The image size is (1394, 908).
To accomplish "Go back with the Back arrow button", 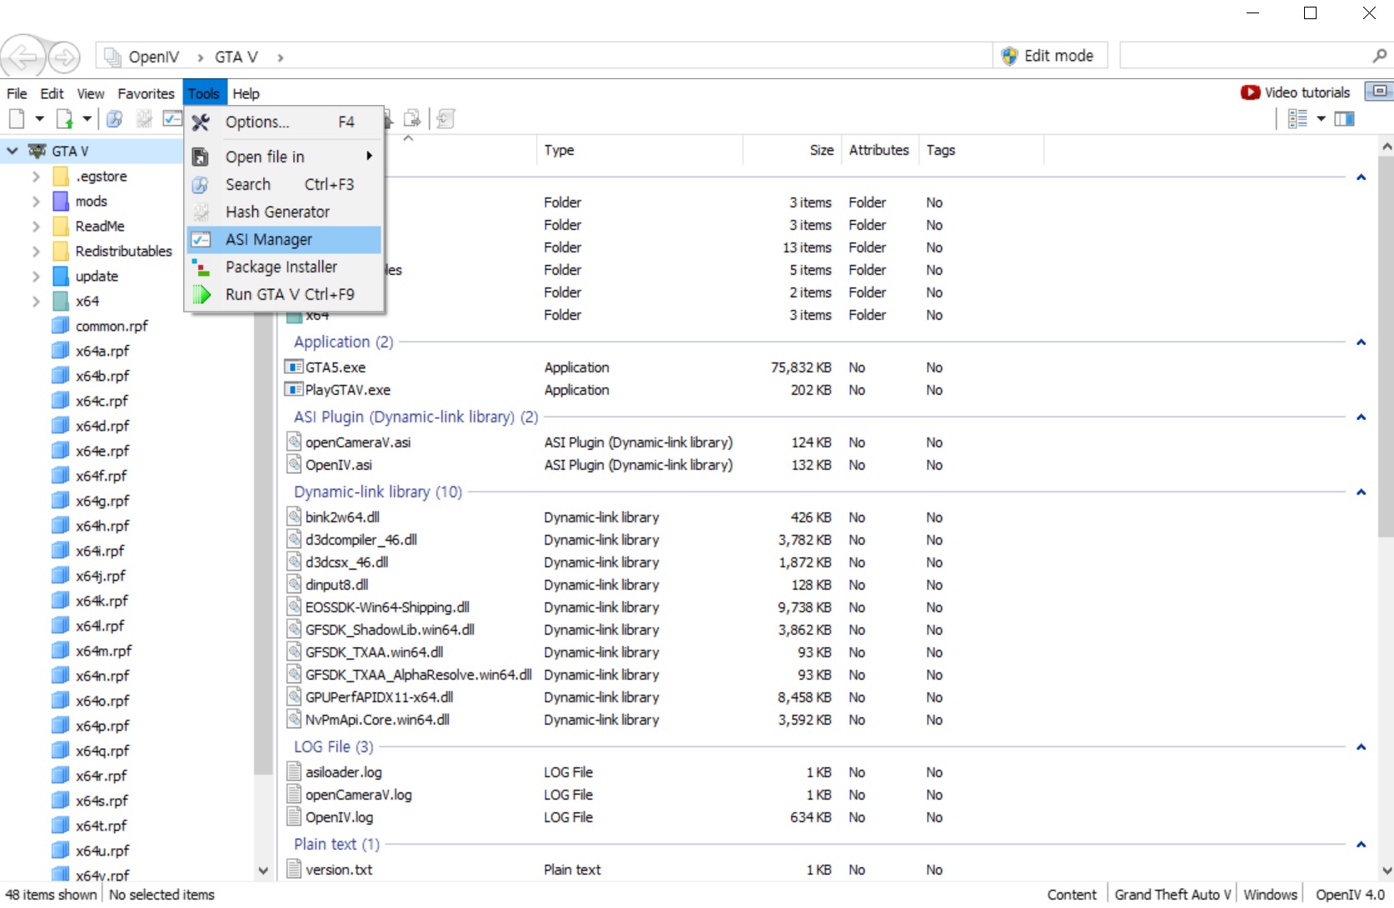I will tap(23, 57).
